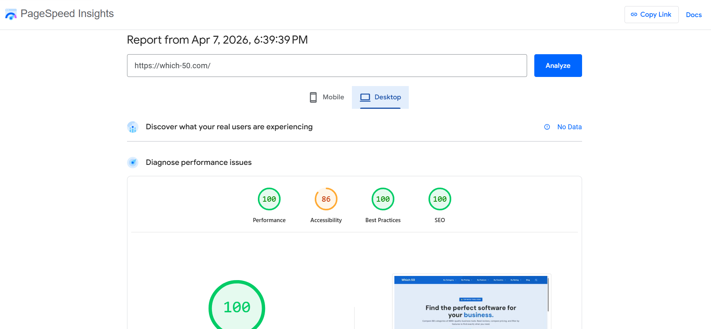
Task: Open the Which 50 page screenshot thumbnail
Action: [470, 303]
